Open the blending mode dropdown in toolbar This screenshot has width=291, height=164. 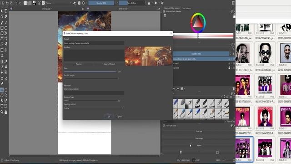59,3
